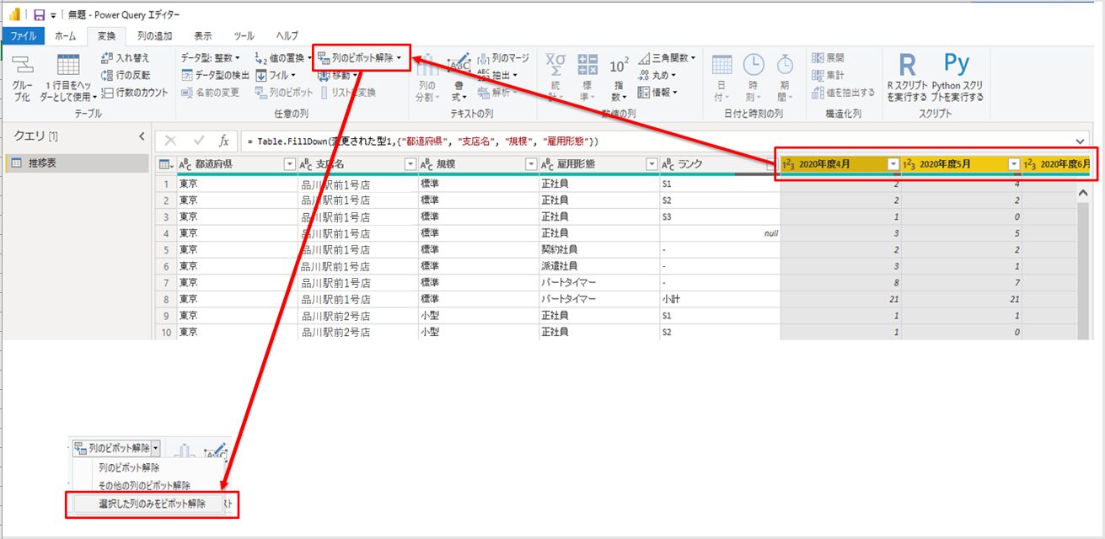Select the 推移表 query in the list
The image size is (1105, 539).
coord(42,163)
